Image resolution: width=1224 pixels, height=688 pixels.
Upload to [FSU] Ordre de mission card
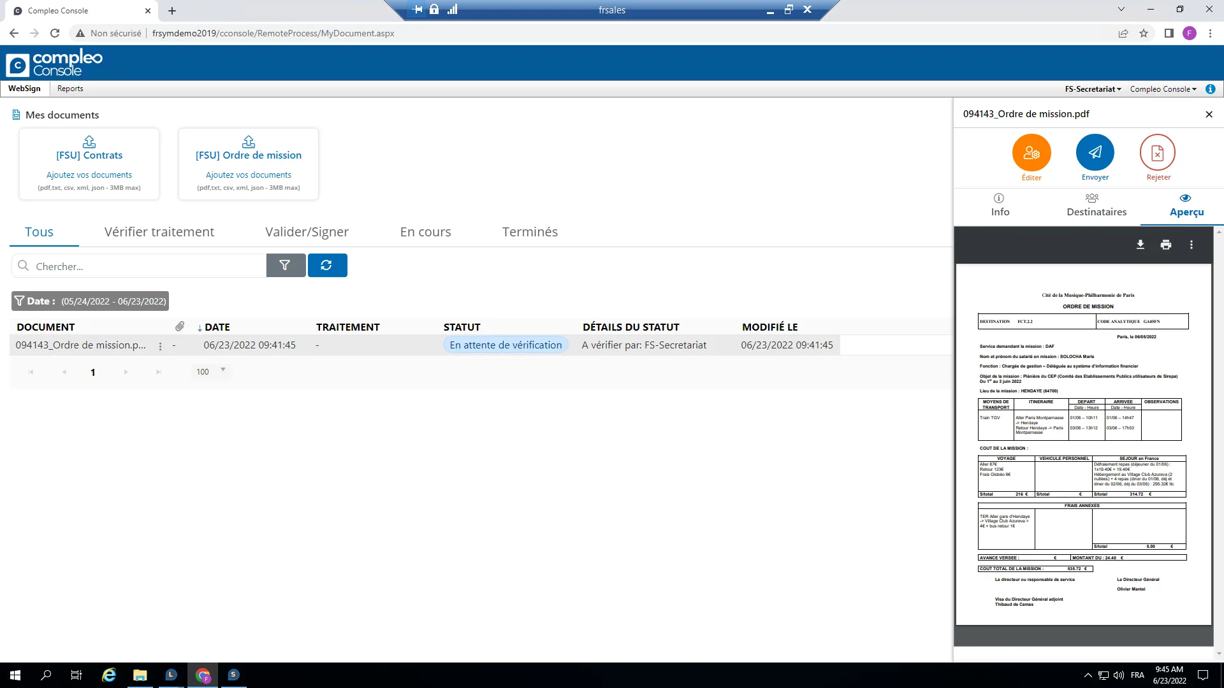point(249,164)
